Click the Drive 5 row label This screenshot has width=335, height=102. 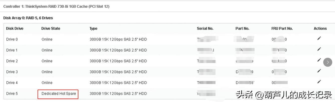point(12,94)
